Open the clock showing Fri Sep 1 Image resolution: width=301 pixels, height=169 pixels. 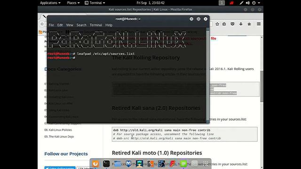tap(150, 3)
